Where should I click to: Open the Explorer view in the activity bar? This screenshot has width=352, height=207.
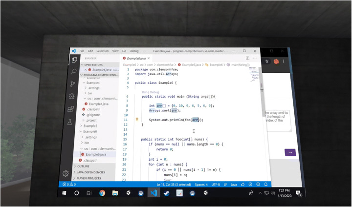pyautogui.click(x=74, y=60)
